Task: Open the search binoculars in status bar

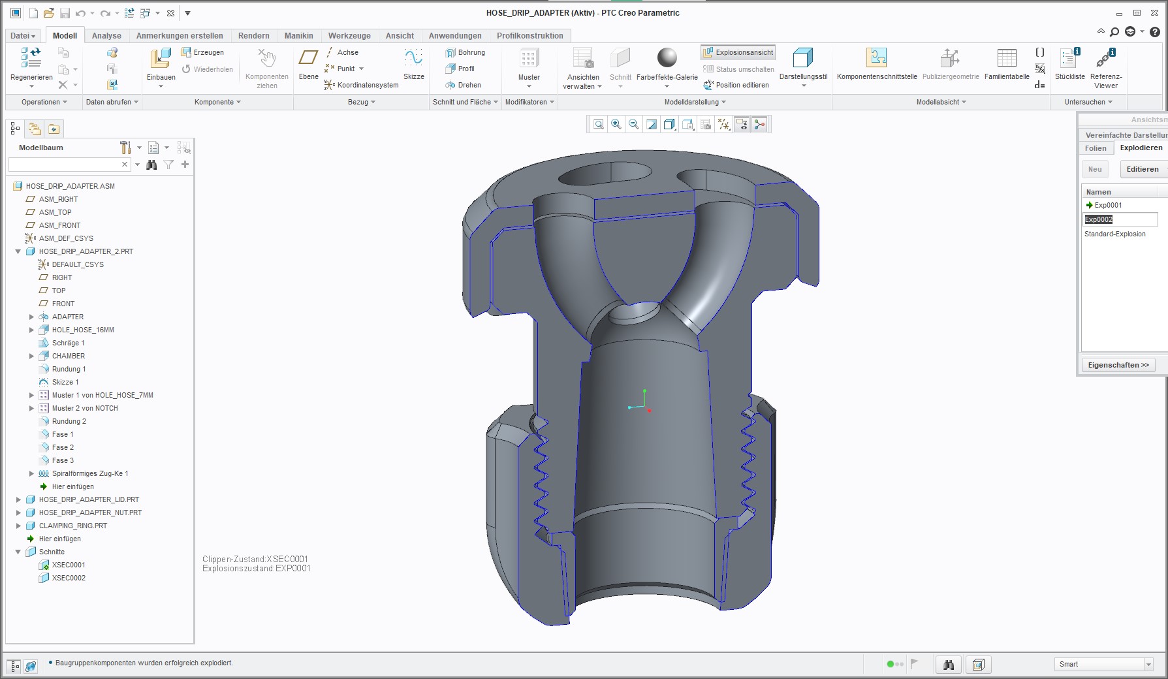Action: 949,665
